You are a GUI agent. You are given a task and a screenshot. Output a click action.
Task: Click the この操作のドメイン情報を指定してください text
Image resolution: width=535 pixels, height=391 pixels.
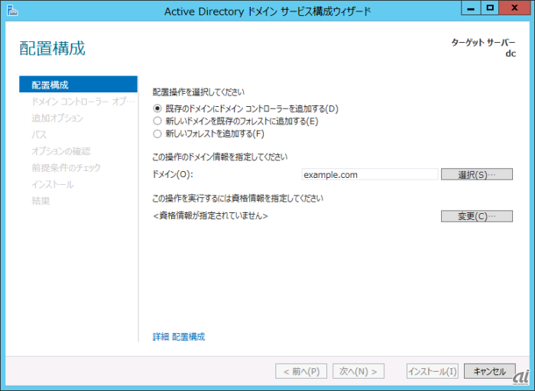[220, 157]
